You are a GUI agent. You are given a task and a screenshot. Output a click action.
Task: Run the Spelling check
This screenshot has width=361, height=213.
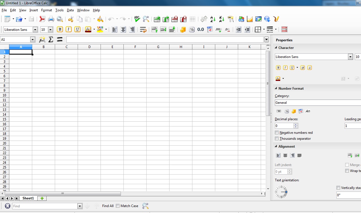coord(137,19)
